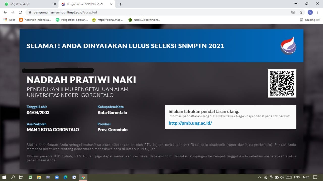Open Task View on the taskbar
323x181 pixels.
21,177
